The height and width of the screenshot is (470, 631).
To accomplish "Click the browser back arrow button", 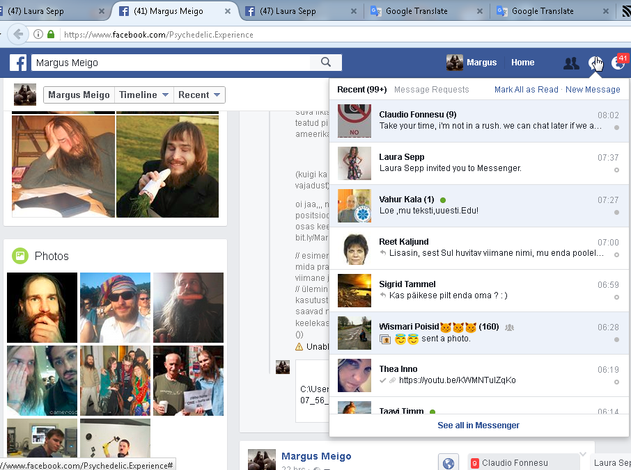I will coord(17,35).
